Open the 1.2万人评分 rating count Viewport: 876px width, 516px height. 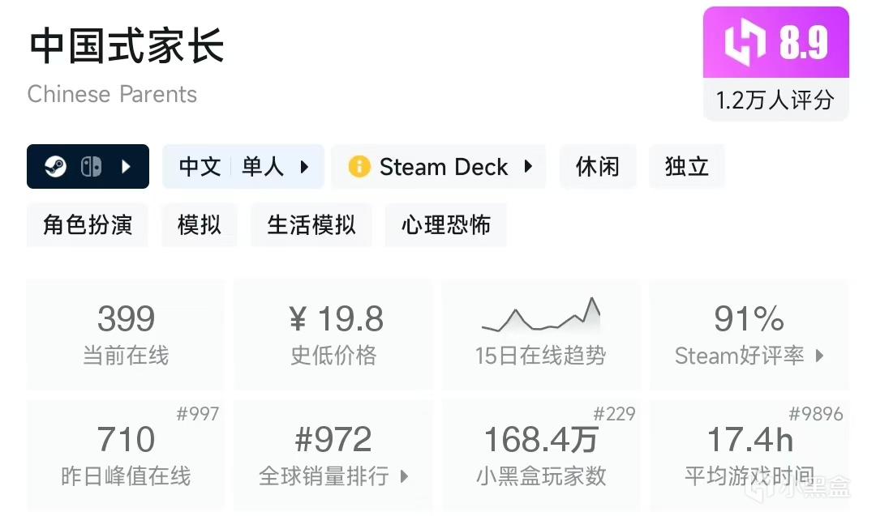coord(775,100)
